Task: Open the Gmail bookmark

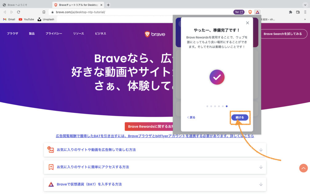Action: pyautogui.click(x=9, y=19)
